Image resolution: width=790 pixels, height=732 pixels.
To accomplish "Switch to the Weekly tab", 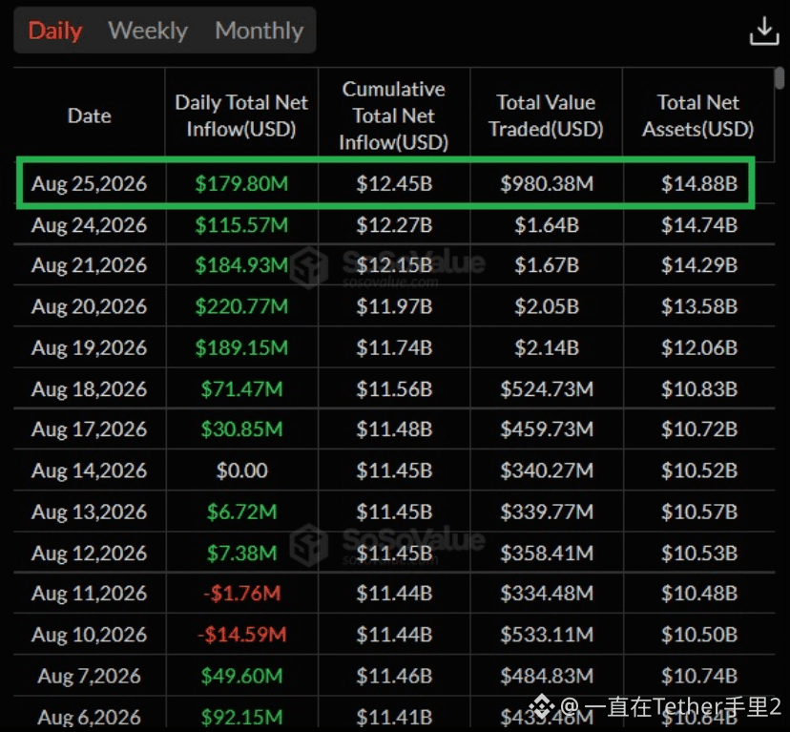I will coord(148,31).
